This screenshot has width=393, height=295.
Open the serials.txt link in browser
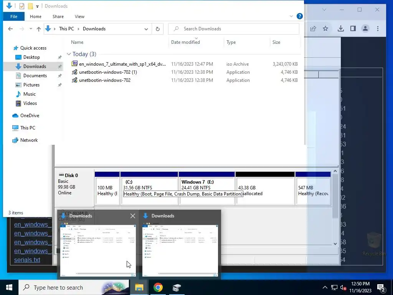point(27,260)
